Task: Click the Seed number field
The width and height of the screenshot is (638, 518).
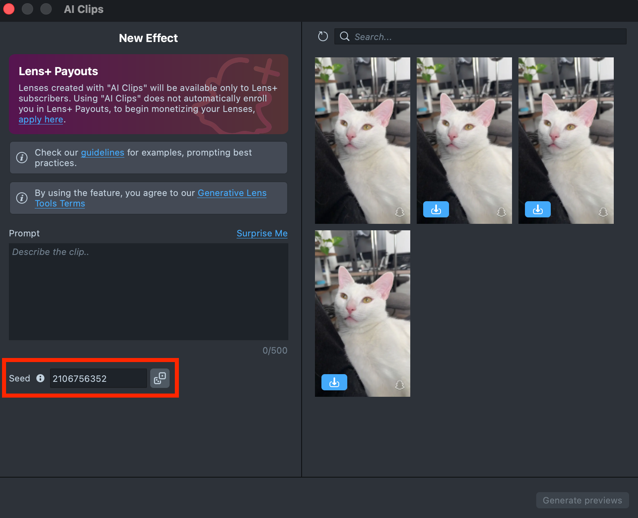Action: coord(99,378)
